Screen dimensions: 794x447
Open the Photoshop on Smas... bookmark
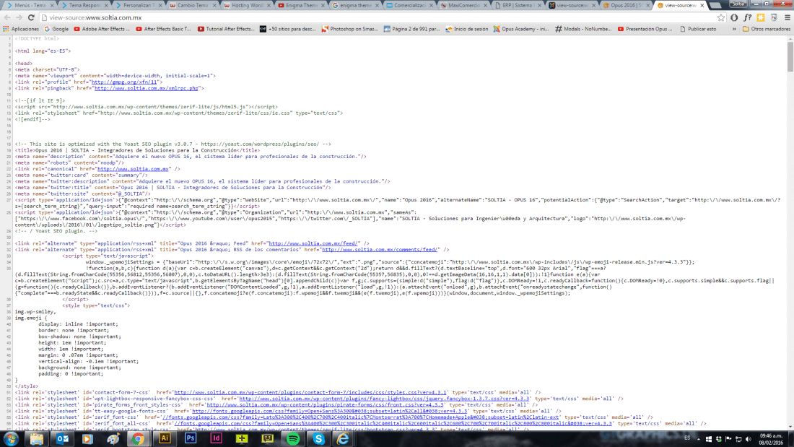point(350,30)
